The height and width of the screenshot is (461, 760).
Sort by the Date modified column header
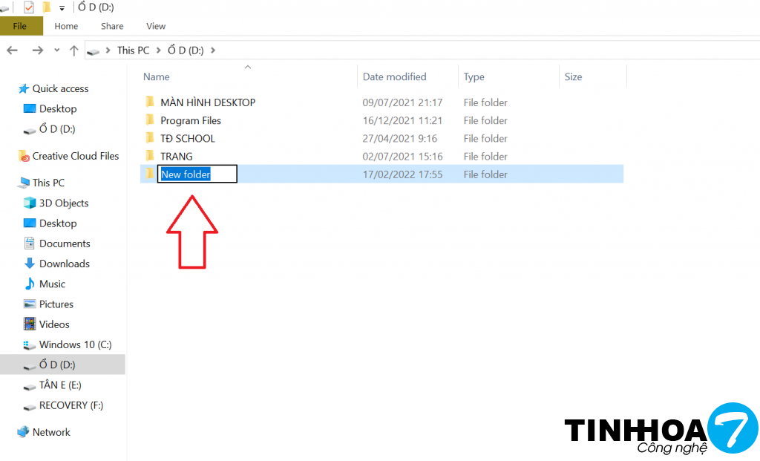394,77
